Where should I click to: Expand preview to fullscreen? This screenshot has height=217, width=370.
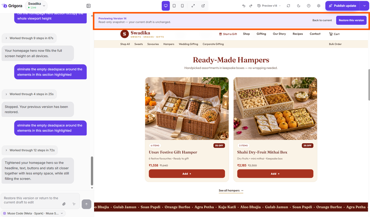pos(193,6)
